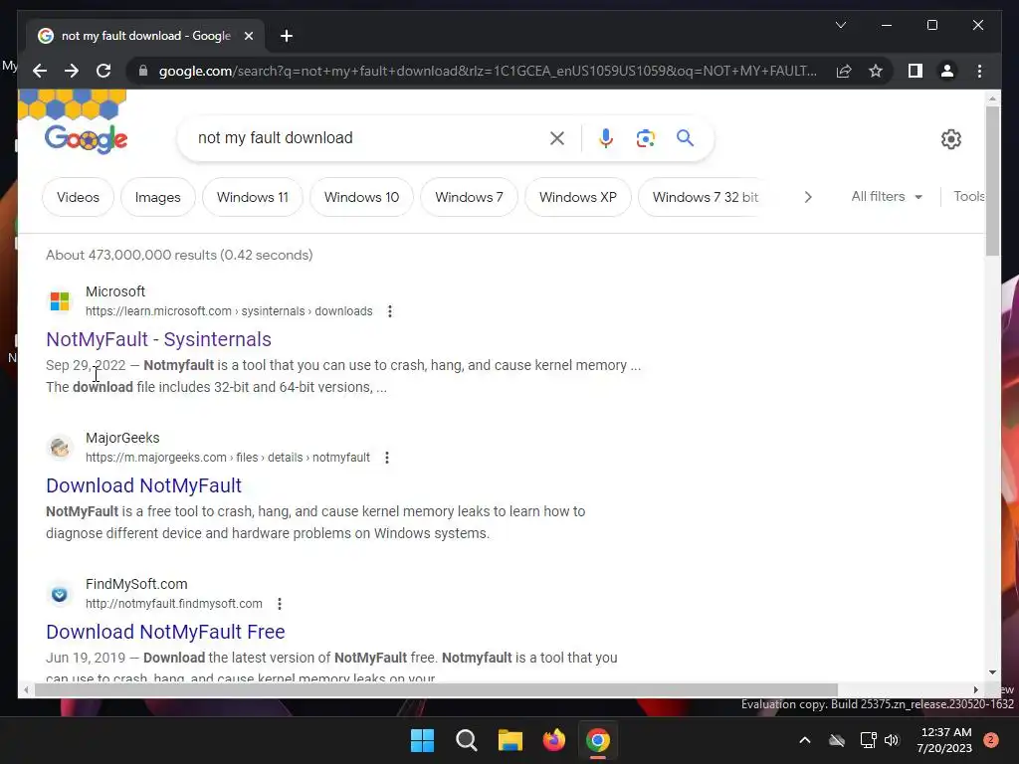The width and height of the screenshot is (1019, 764).
Task: Open more options for FindMySoft result
Action: tap(280, 604)
